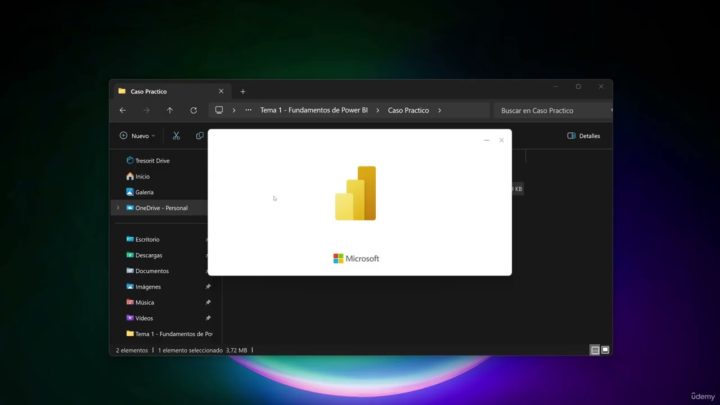Click the Buscar en Caso Practico field
The width and height of the screenshot is (720, 405).
552,110
